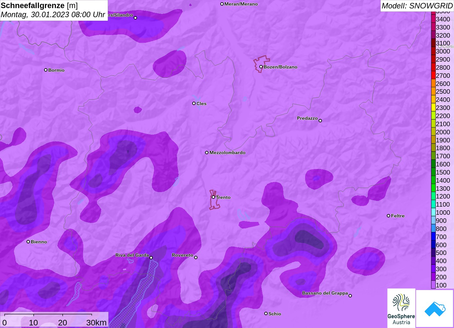Viewport: 454px width, 328px height.
Task: Click the 'Mezzolombardo' map label
Action: (227, 152)
